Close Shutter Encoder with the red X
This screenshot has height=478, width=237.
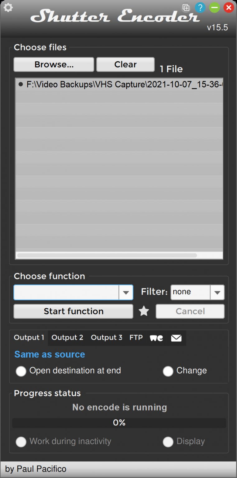click(229, 7)
